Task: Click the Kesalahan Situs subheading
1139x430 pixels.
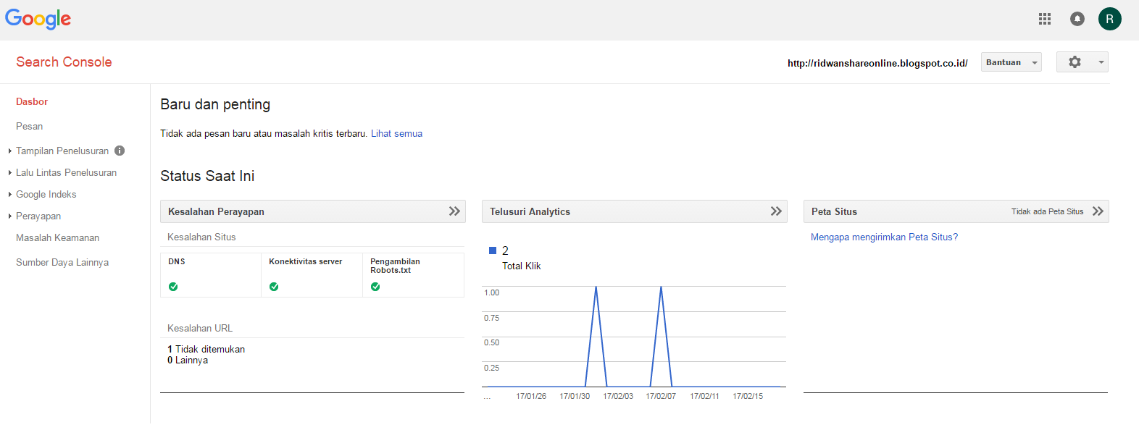Action: pos(201,237)
